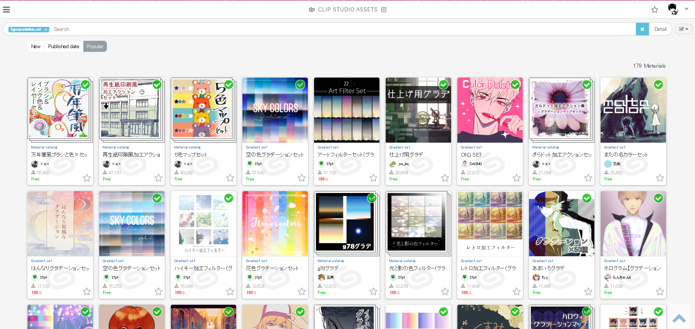Favorite the 再生紙印刷風加工 material star

158,178
